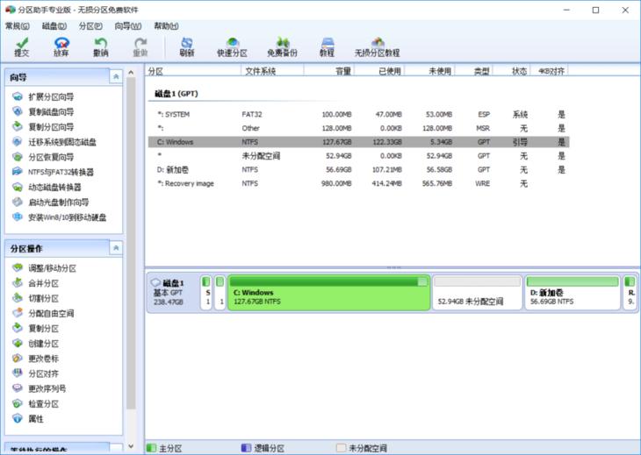Select the *: SYSTEM partition row
Viewport: 641px width, 455px height.
point(358,114)
